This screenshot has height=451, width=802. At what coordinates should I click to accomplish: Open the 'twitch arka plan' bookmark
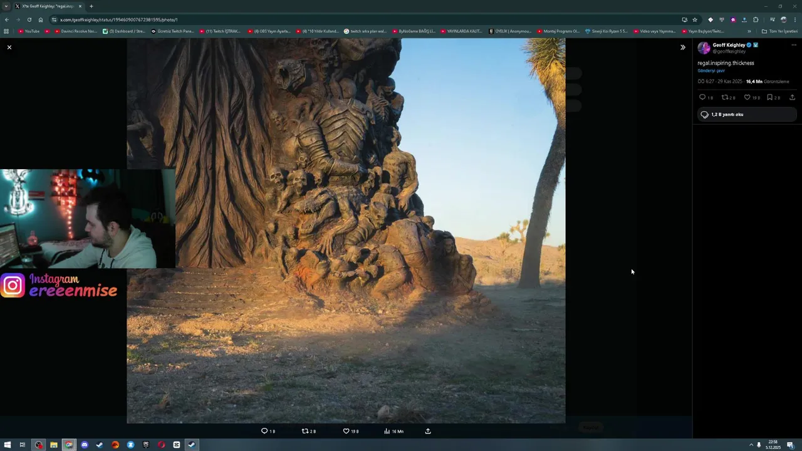[x=365, y=31]
